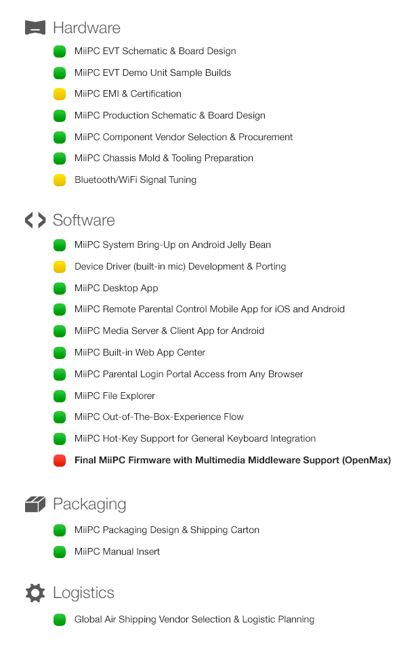Screen dimensions: 420x657
Task: Click MiiPC EVT Schematic & Board Design item
Action: 156,51
